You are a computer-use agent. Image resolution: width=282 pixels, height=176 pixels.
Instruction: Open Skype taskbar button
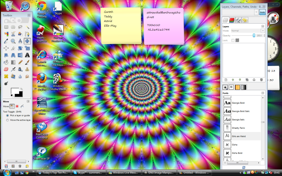89,173
